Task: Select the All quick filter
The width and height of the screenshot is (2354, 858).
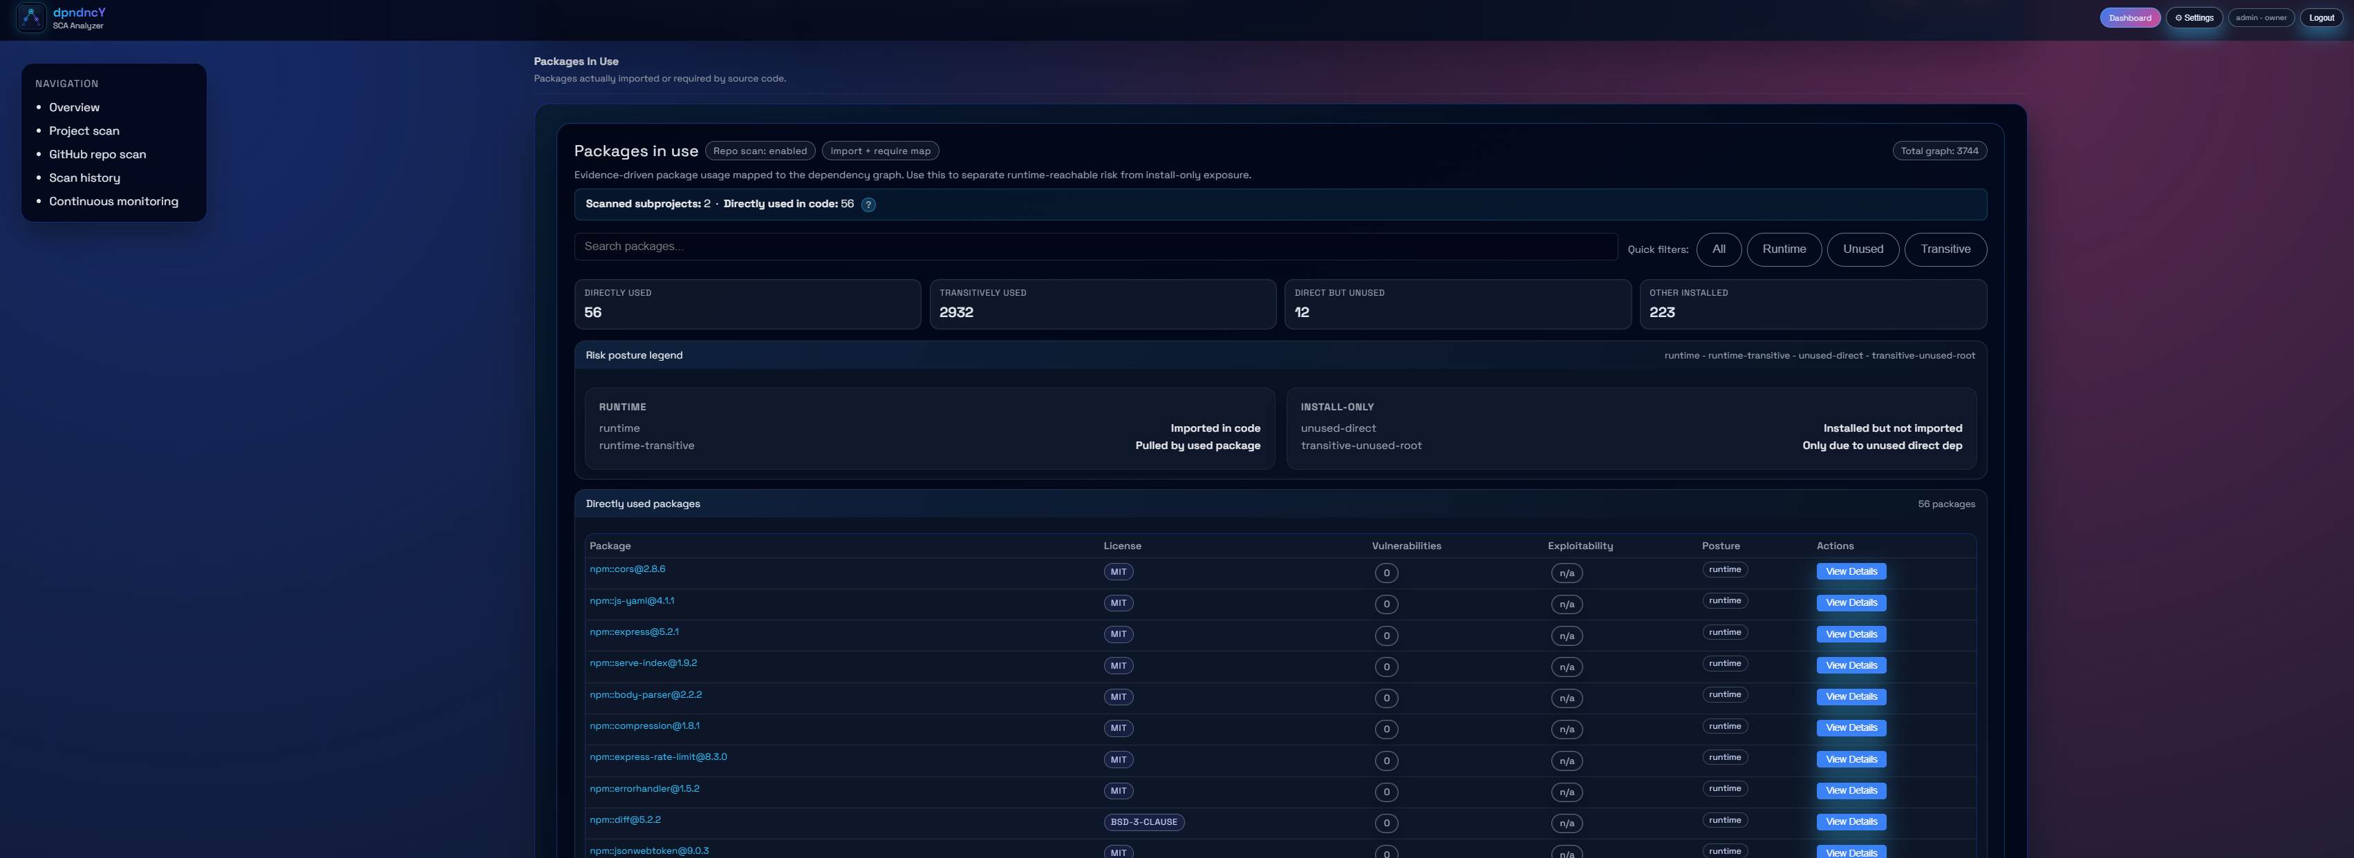Action: tap(1718, 249)
